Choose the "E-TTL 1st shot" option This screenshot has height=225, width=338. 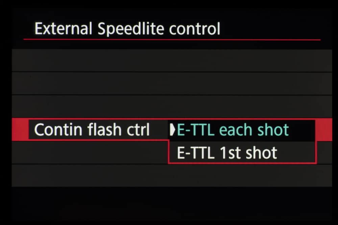pos(227,153)
